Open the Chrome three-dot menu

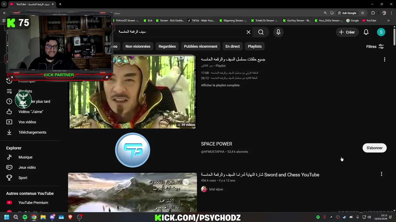391,13
